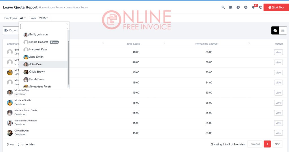
Task: Click Miss Emily Johnson avatar in table
Action: tap(10, 123)
